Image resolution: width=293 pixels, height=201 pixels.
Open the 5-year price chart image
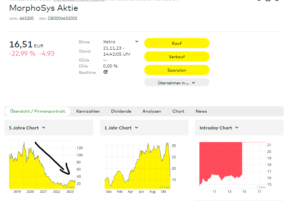(x=46, y=167)
